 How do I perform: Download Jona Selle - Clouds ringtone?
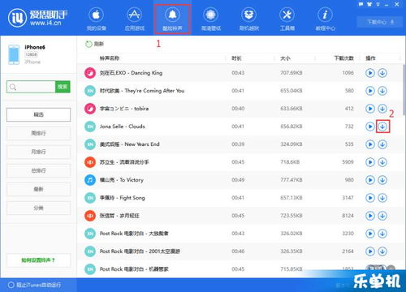[382, 127]
